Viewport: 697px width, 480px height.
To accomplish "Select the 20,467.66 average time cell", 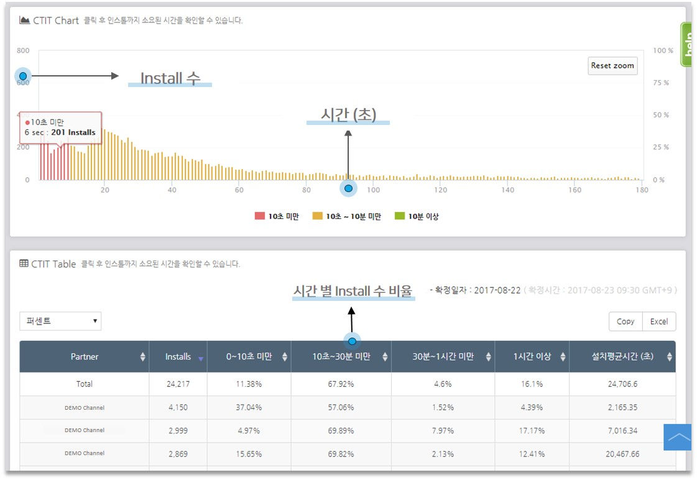I will pyautogui.click(x=623, y=455).
